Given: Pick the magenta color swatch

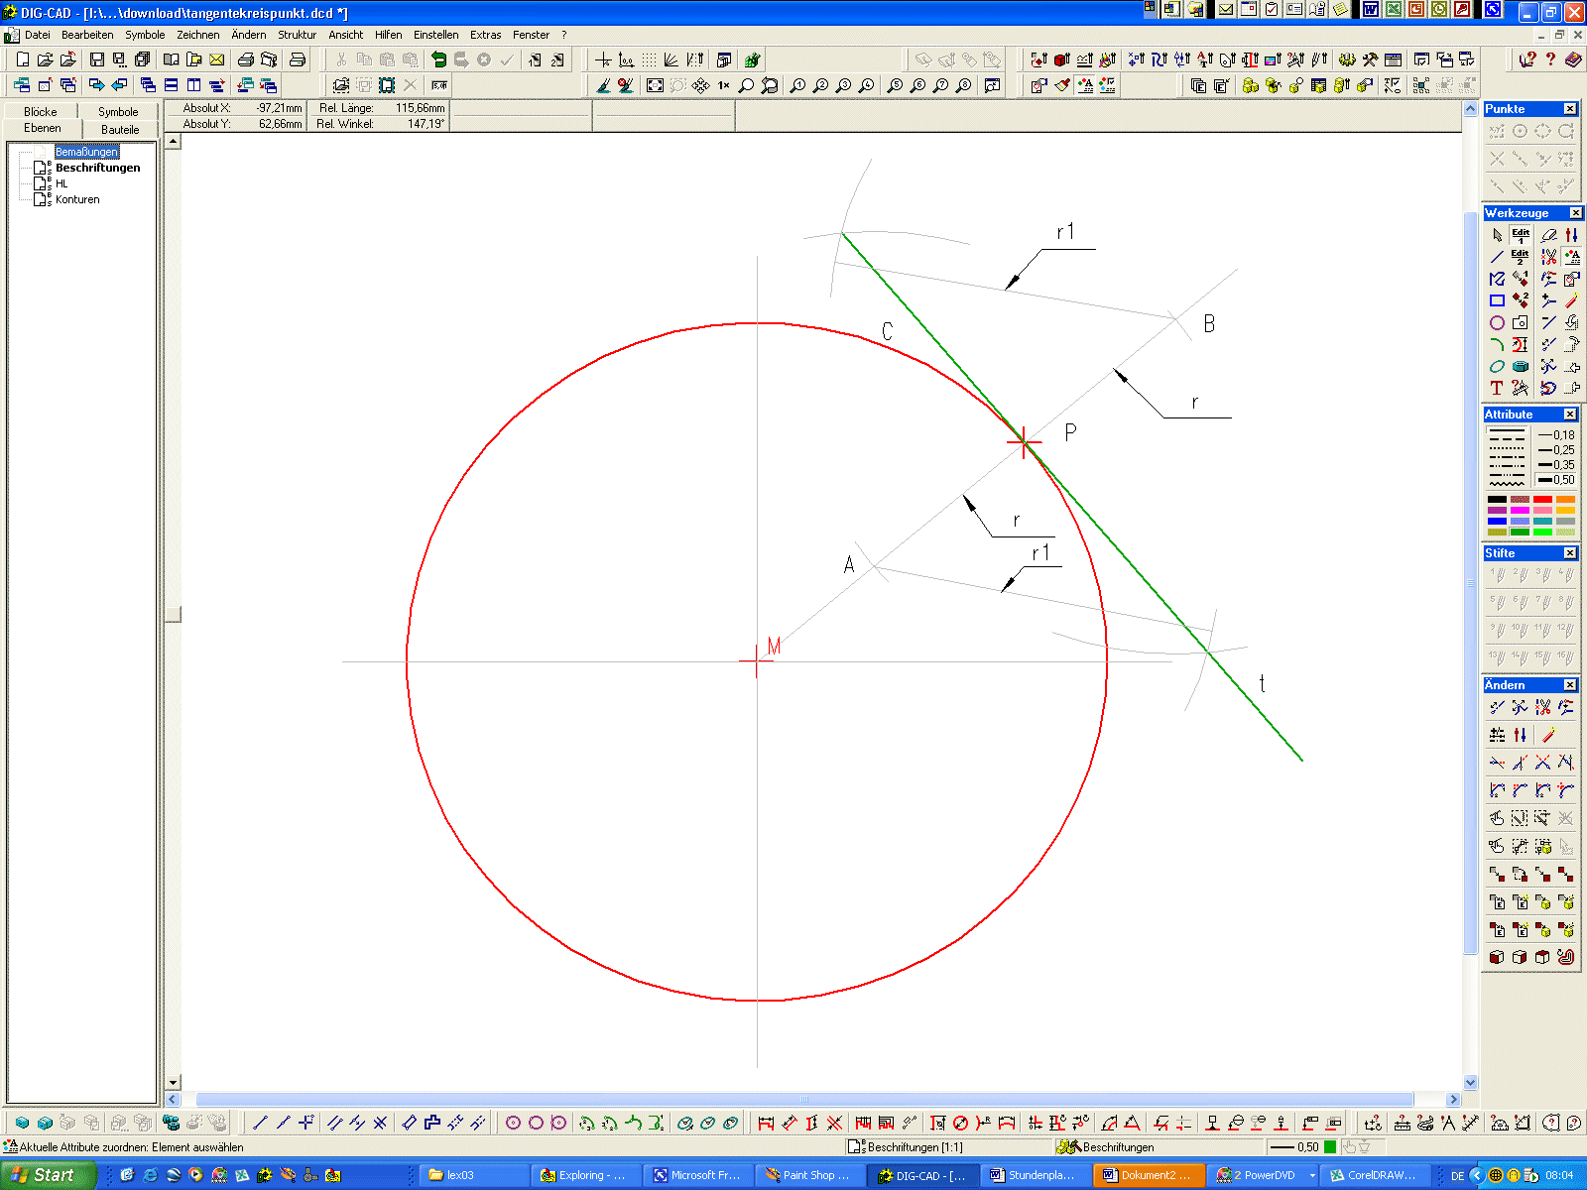Looking at the screenshot, I should pyautogui.click(x=1520, y=510).
